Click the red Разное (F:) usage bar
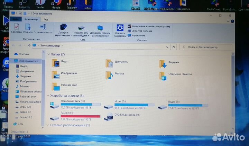249x146 pixels. tap(80, 116)
